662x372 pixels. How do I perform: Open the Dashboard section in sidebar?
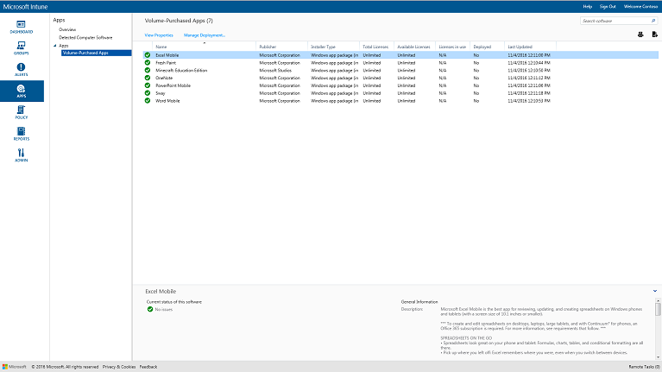(x=21, y=24)
